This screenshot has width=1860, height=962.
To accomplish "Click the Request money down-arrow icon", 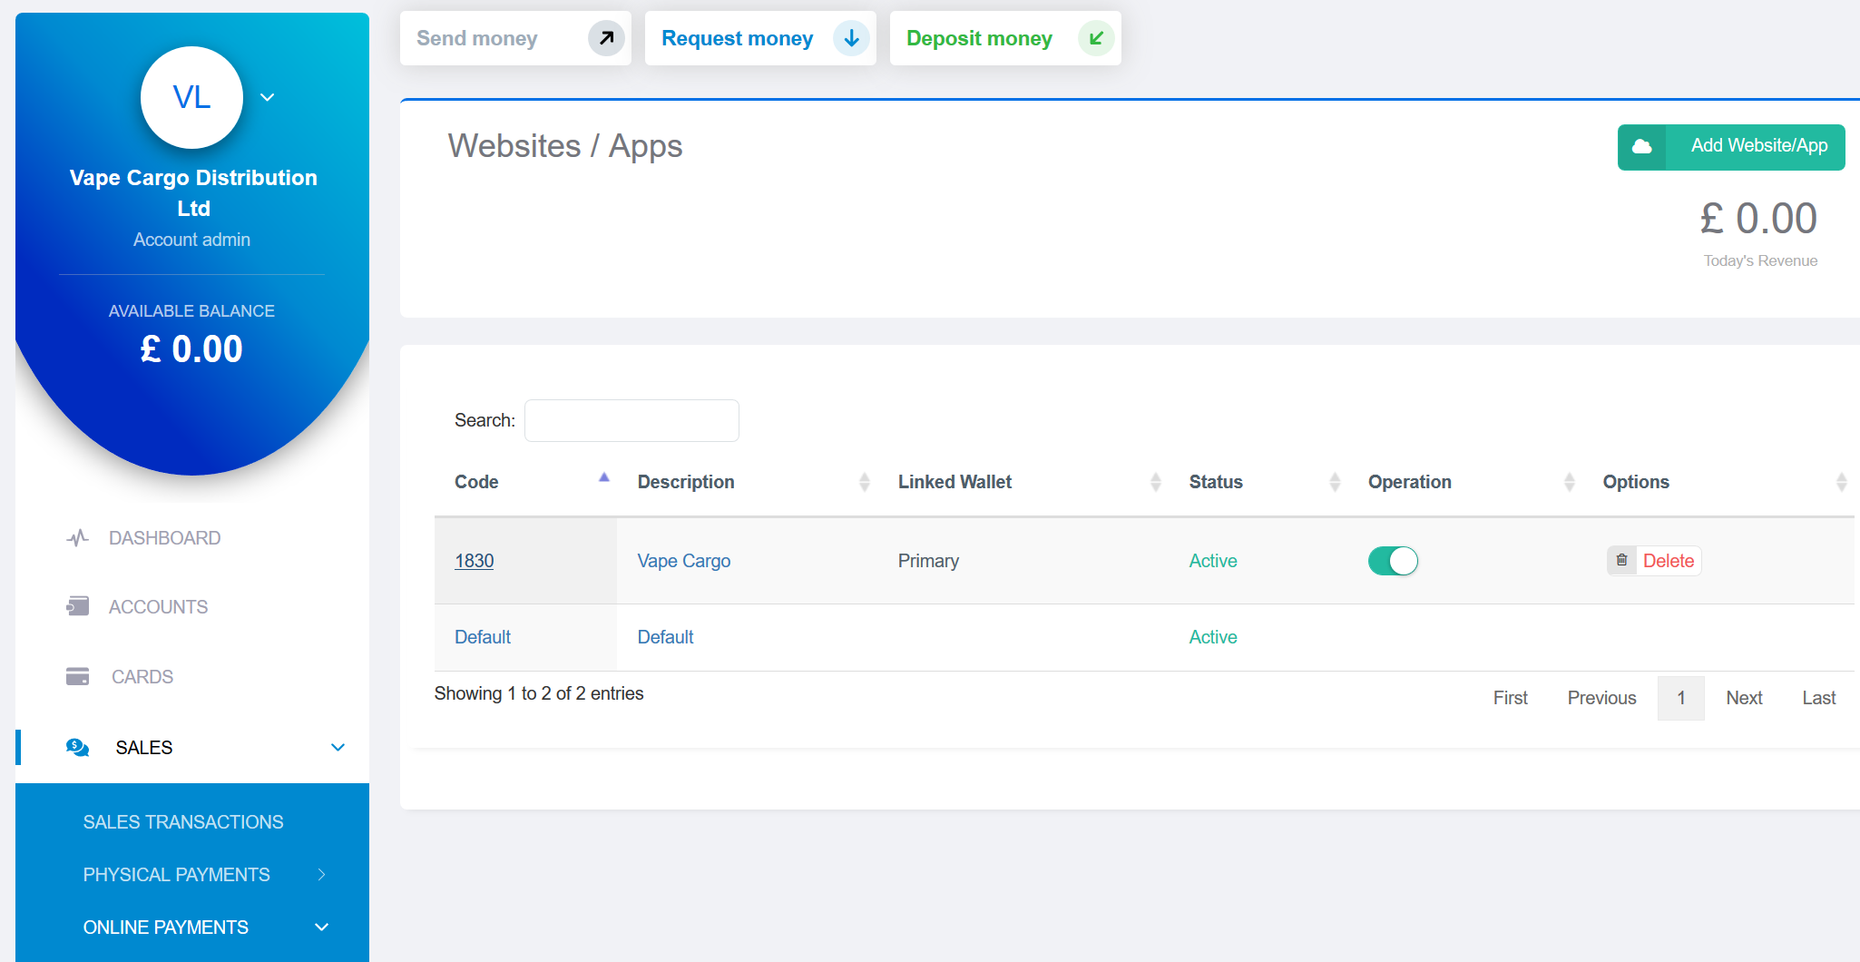I will pyautogui.click(x=851, y=38).
